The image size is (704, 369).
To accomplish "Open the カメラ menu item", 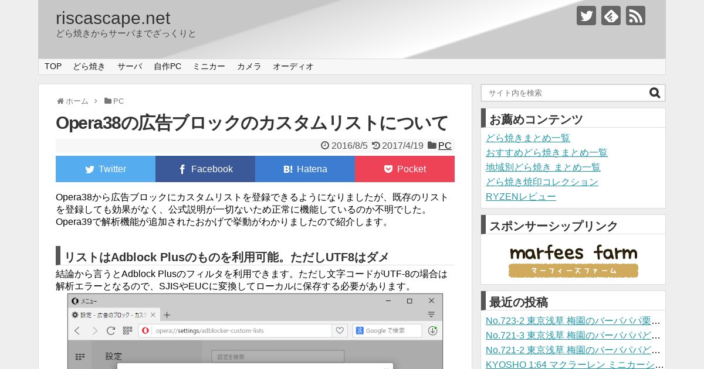I will pyautogui.click(x=249, y=66).
